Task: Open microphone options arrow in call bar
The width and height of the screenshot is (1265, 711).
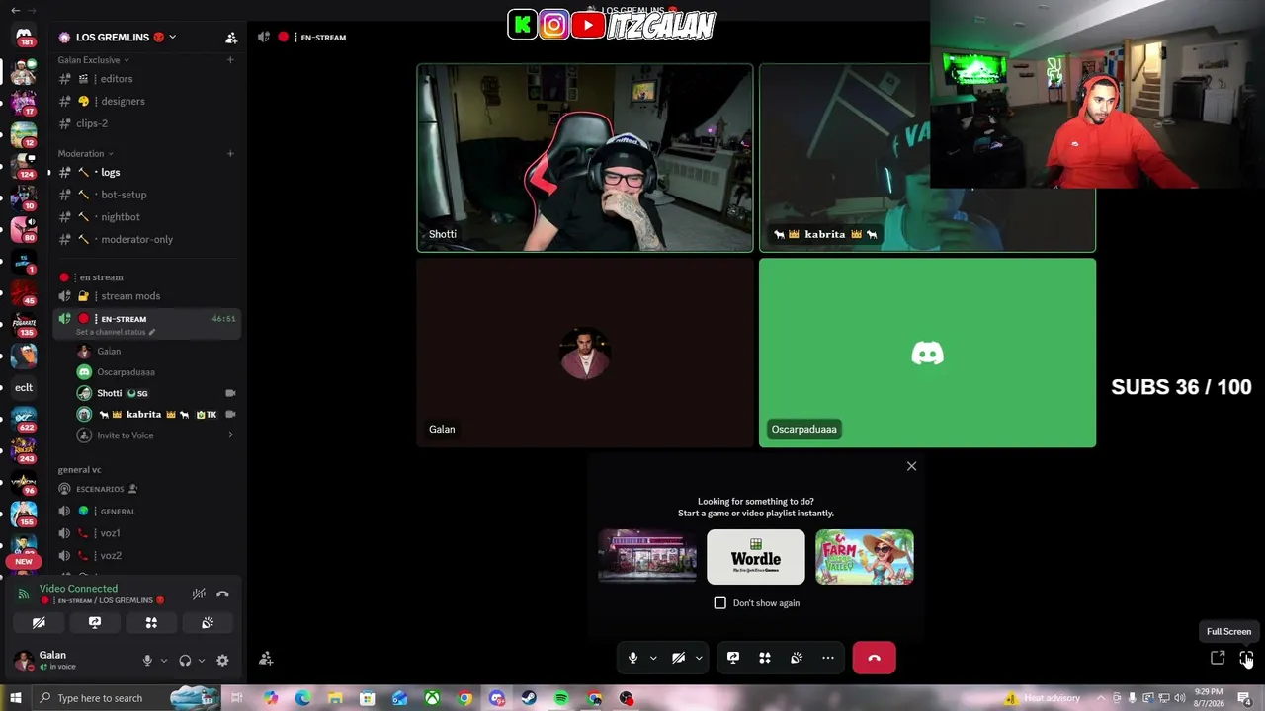Action: pyautogui.click(x=653, y=658)
